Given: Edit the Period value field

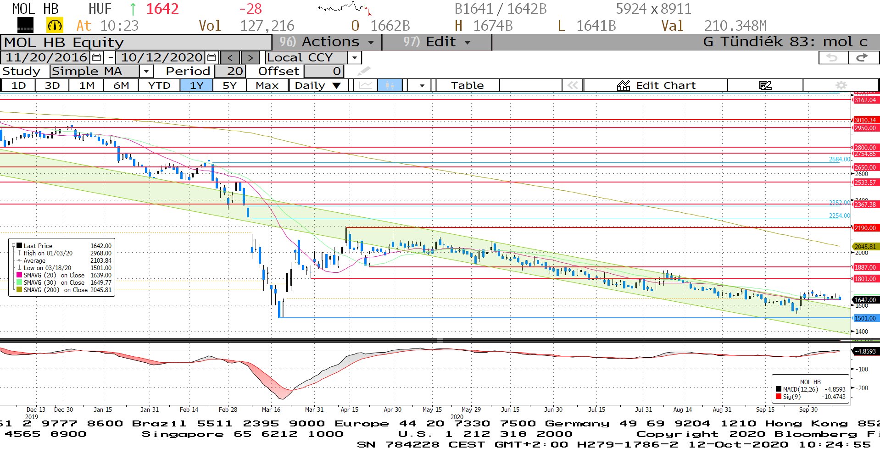Looking at the screenshot, I should [x=230, y=72].
